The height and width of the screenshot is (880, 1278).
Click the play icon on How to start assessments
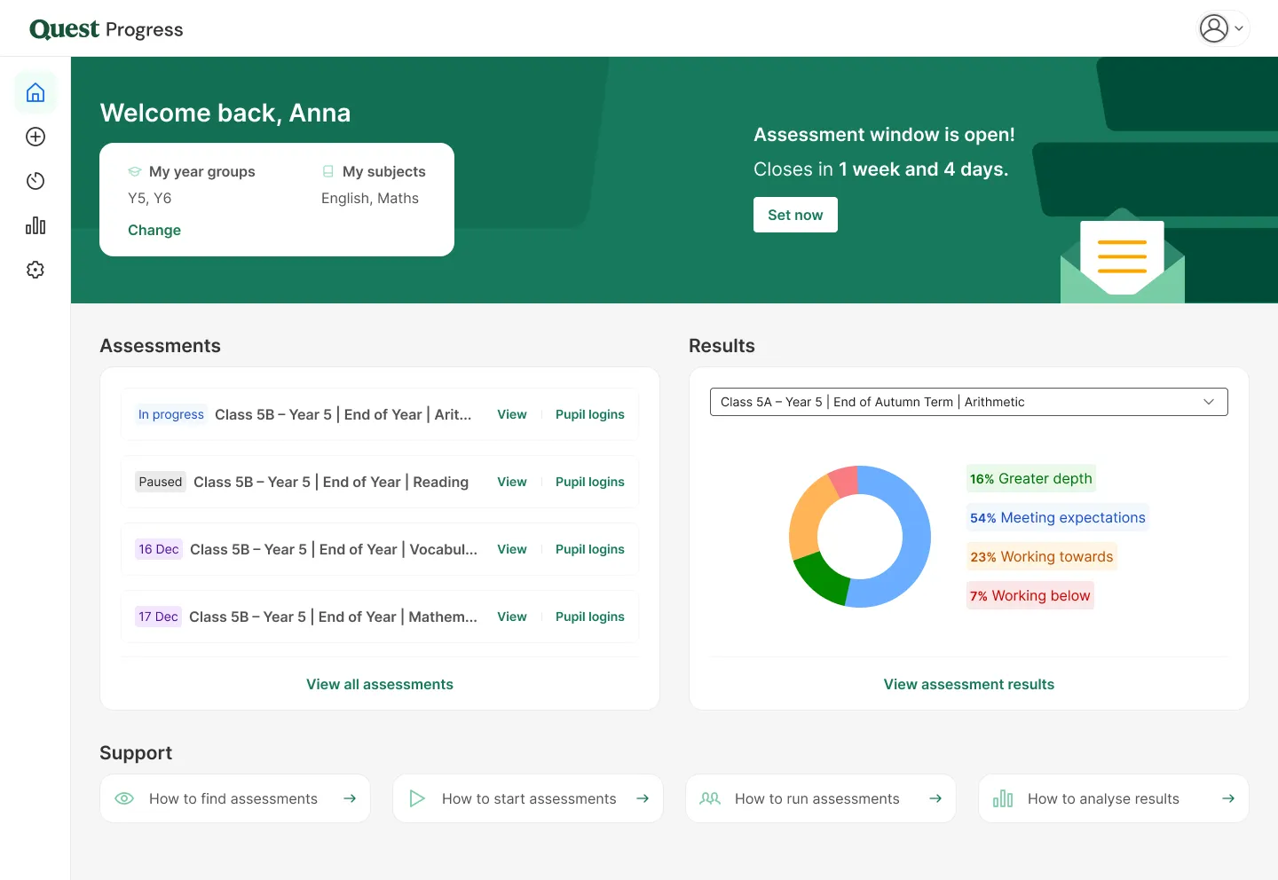pos(417,798)
